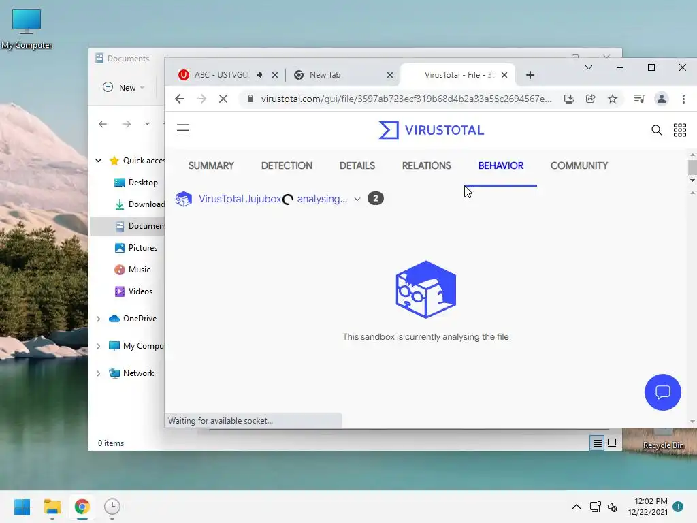Collapse the Quick access tree node

coord(99,161)
